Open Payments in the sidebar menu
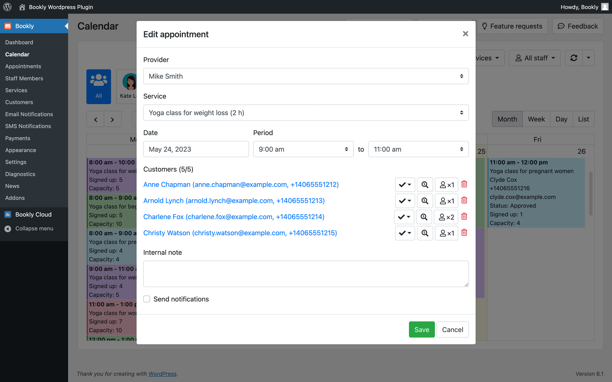Screen dimensions: 612x382 coord(17,138)
